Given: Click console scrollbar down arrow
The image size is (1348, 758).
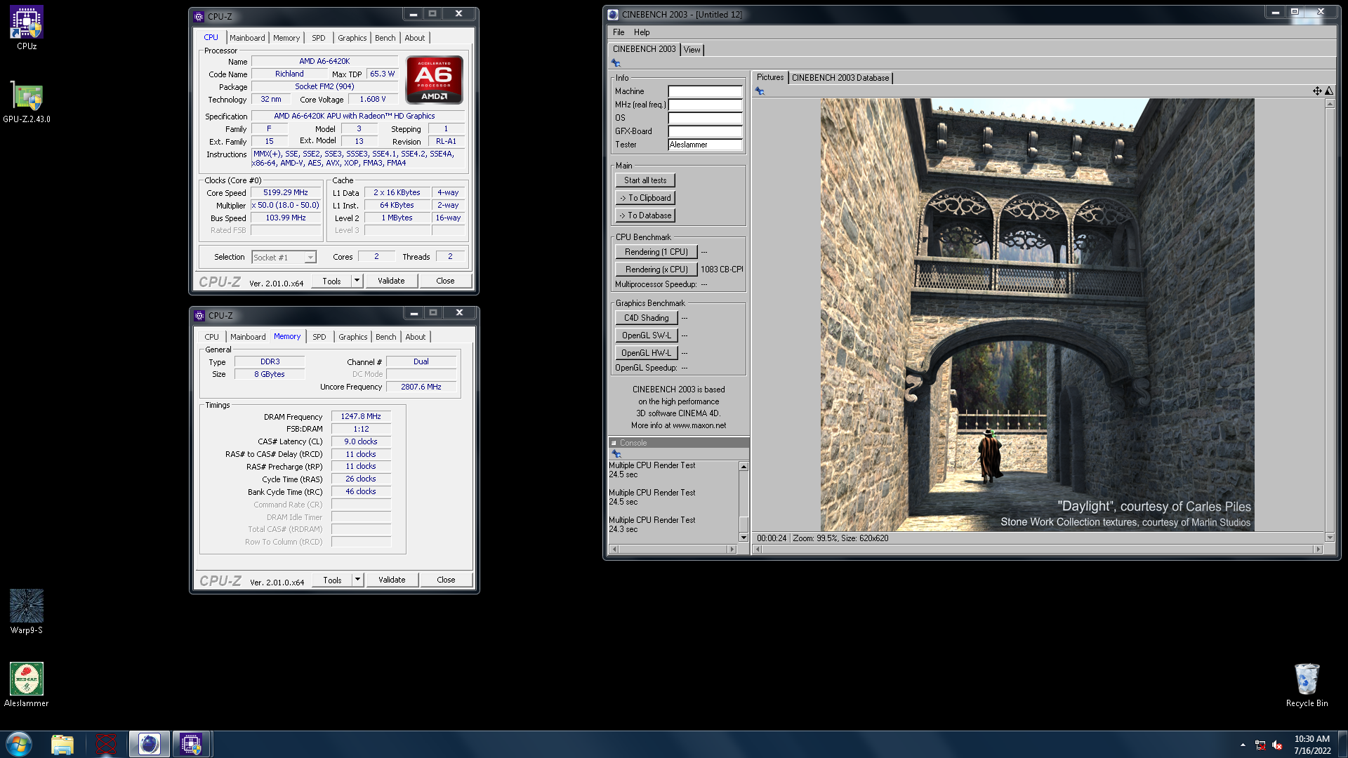Looking at the screenshot, I should point(744,538).
